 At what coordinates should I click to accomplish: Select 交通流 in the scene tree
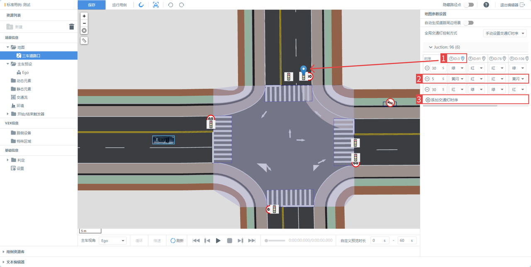22,97
